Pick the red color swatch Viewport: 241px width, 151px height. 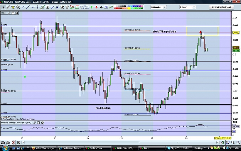(117, 8)
